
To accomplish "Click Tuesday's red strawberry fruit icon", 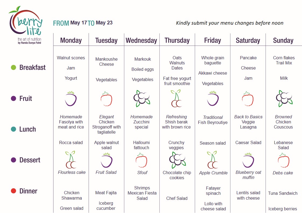I will [106, 99].
